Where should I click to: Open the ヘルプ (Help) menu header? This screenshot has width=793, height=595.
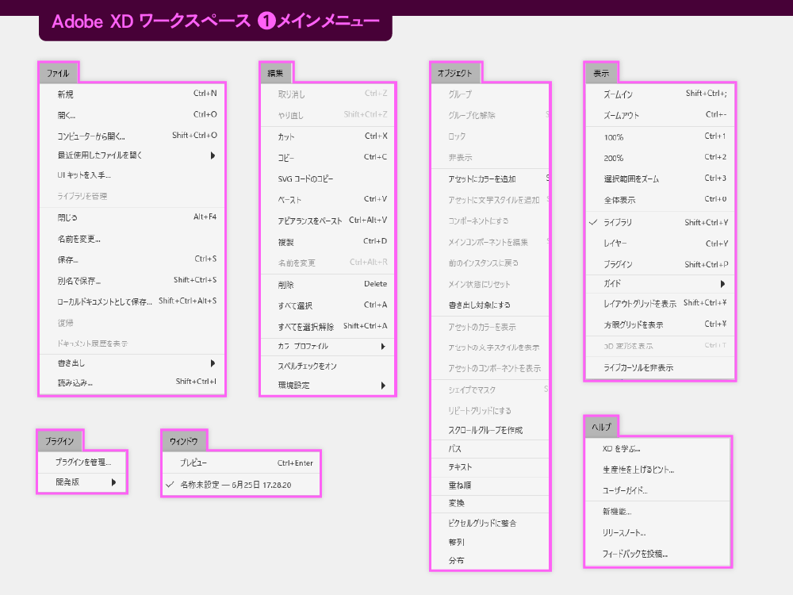601,427
